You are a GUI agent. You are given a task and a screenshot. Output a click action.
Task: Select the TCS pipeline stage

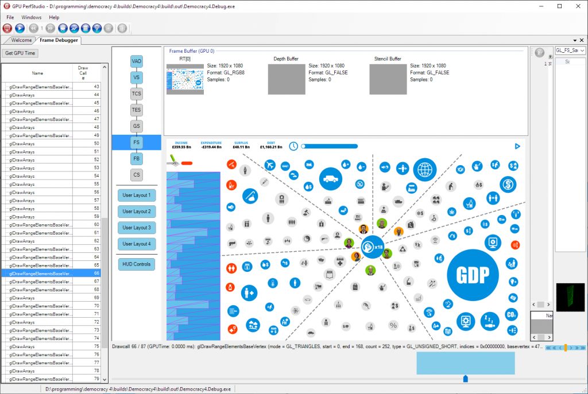tap(137, 93)
